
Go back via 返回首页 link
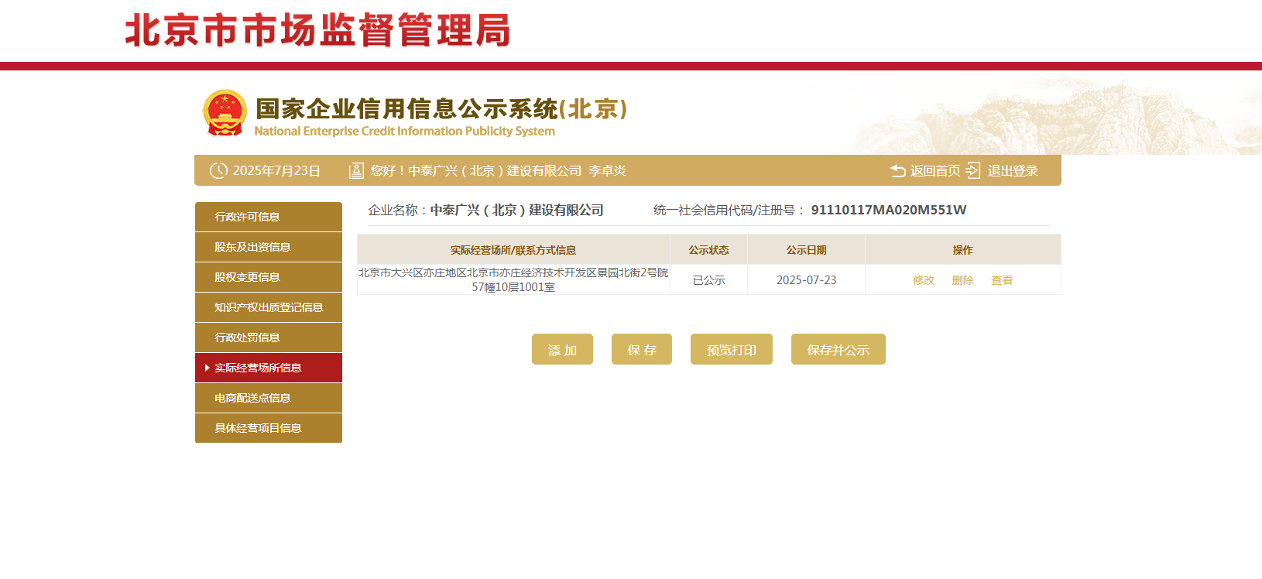(935, 170)
